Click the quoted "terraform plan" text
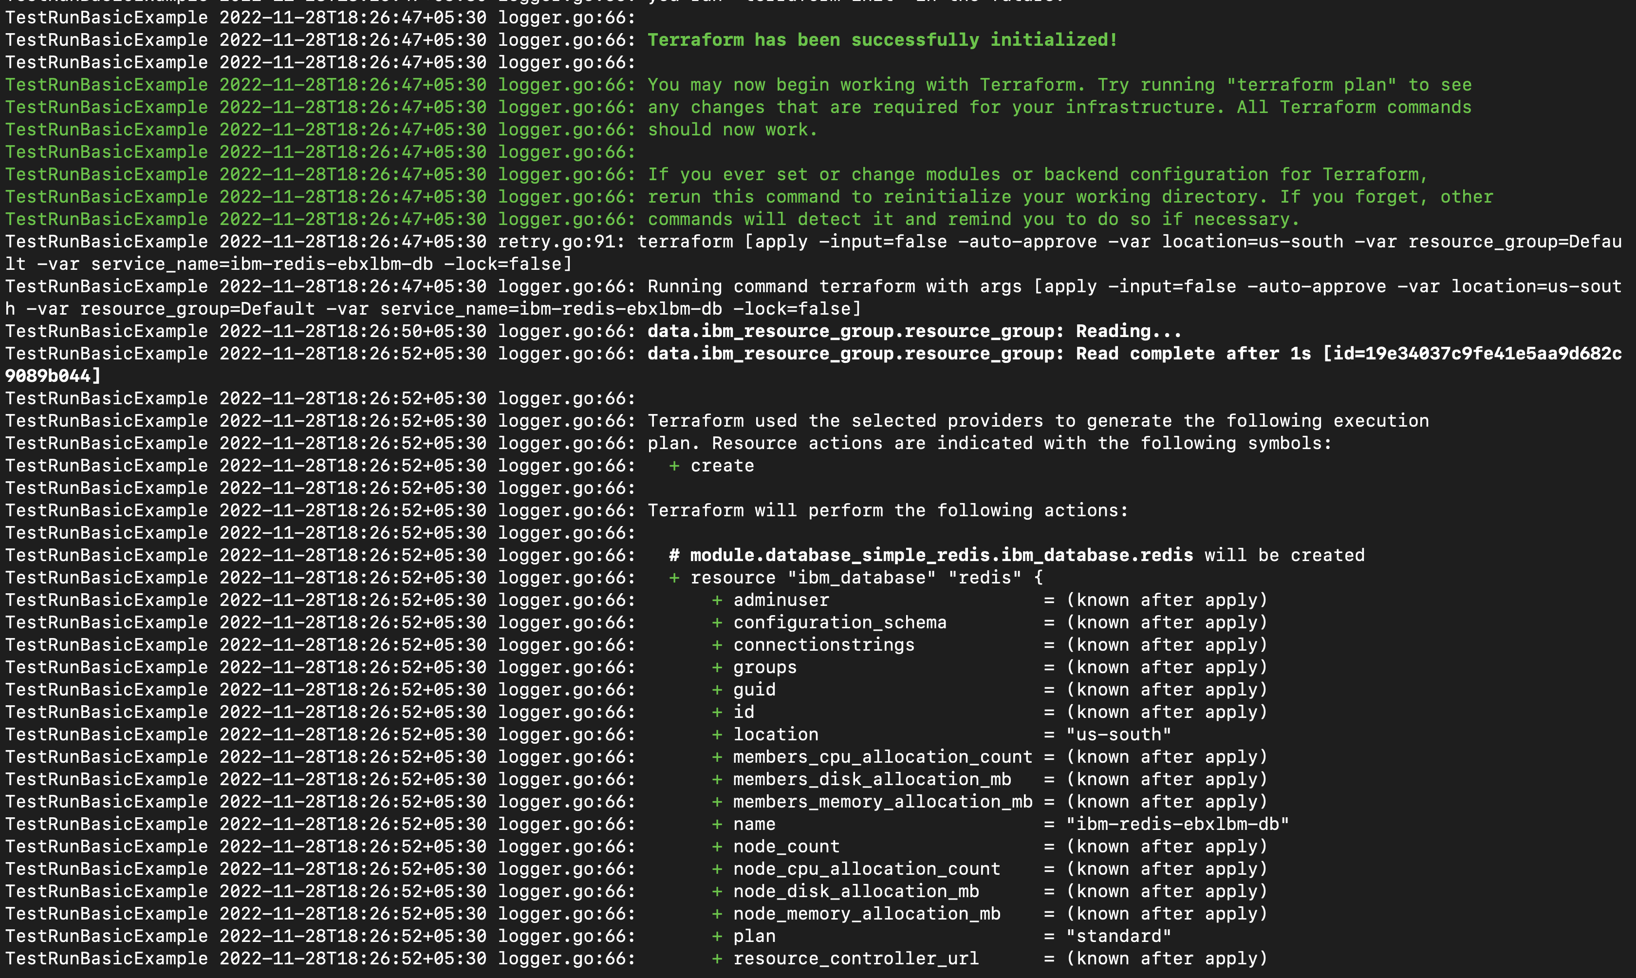This screenshot has width=1636, height=978. point(1311,85)
